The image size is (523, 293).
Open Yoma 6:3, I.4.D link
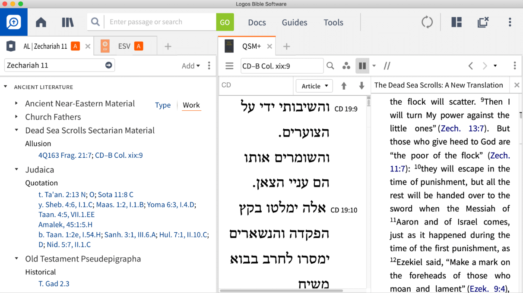(171, 205)
